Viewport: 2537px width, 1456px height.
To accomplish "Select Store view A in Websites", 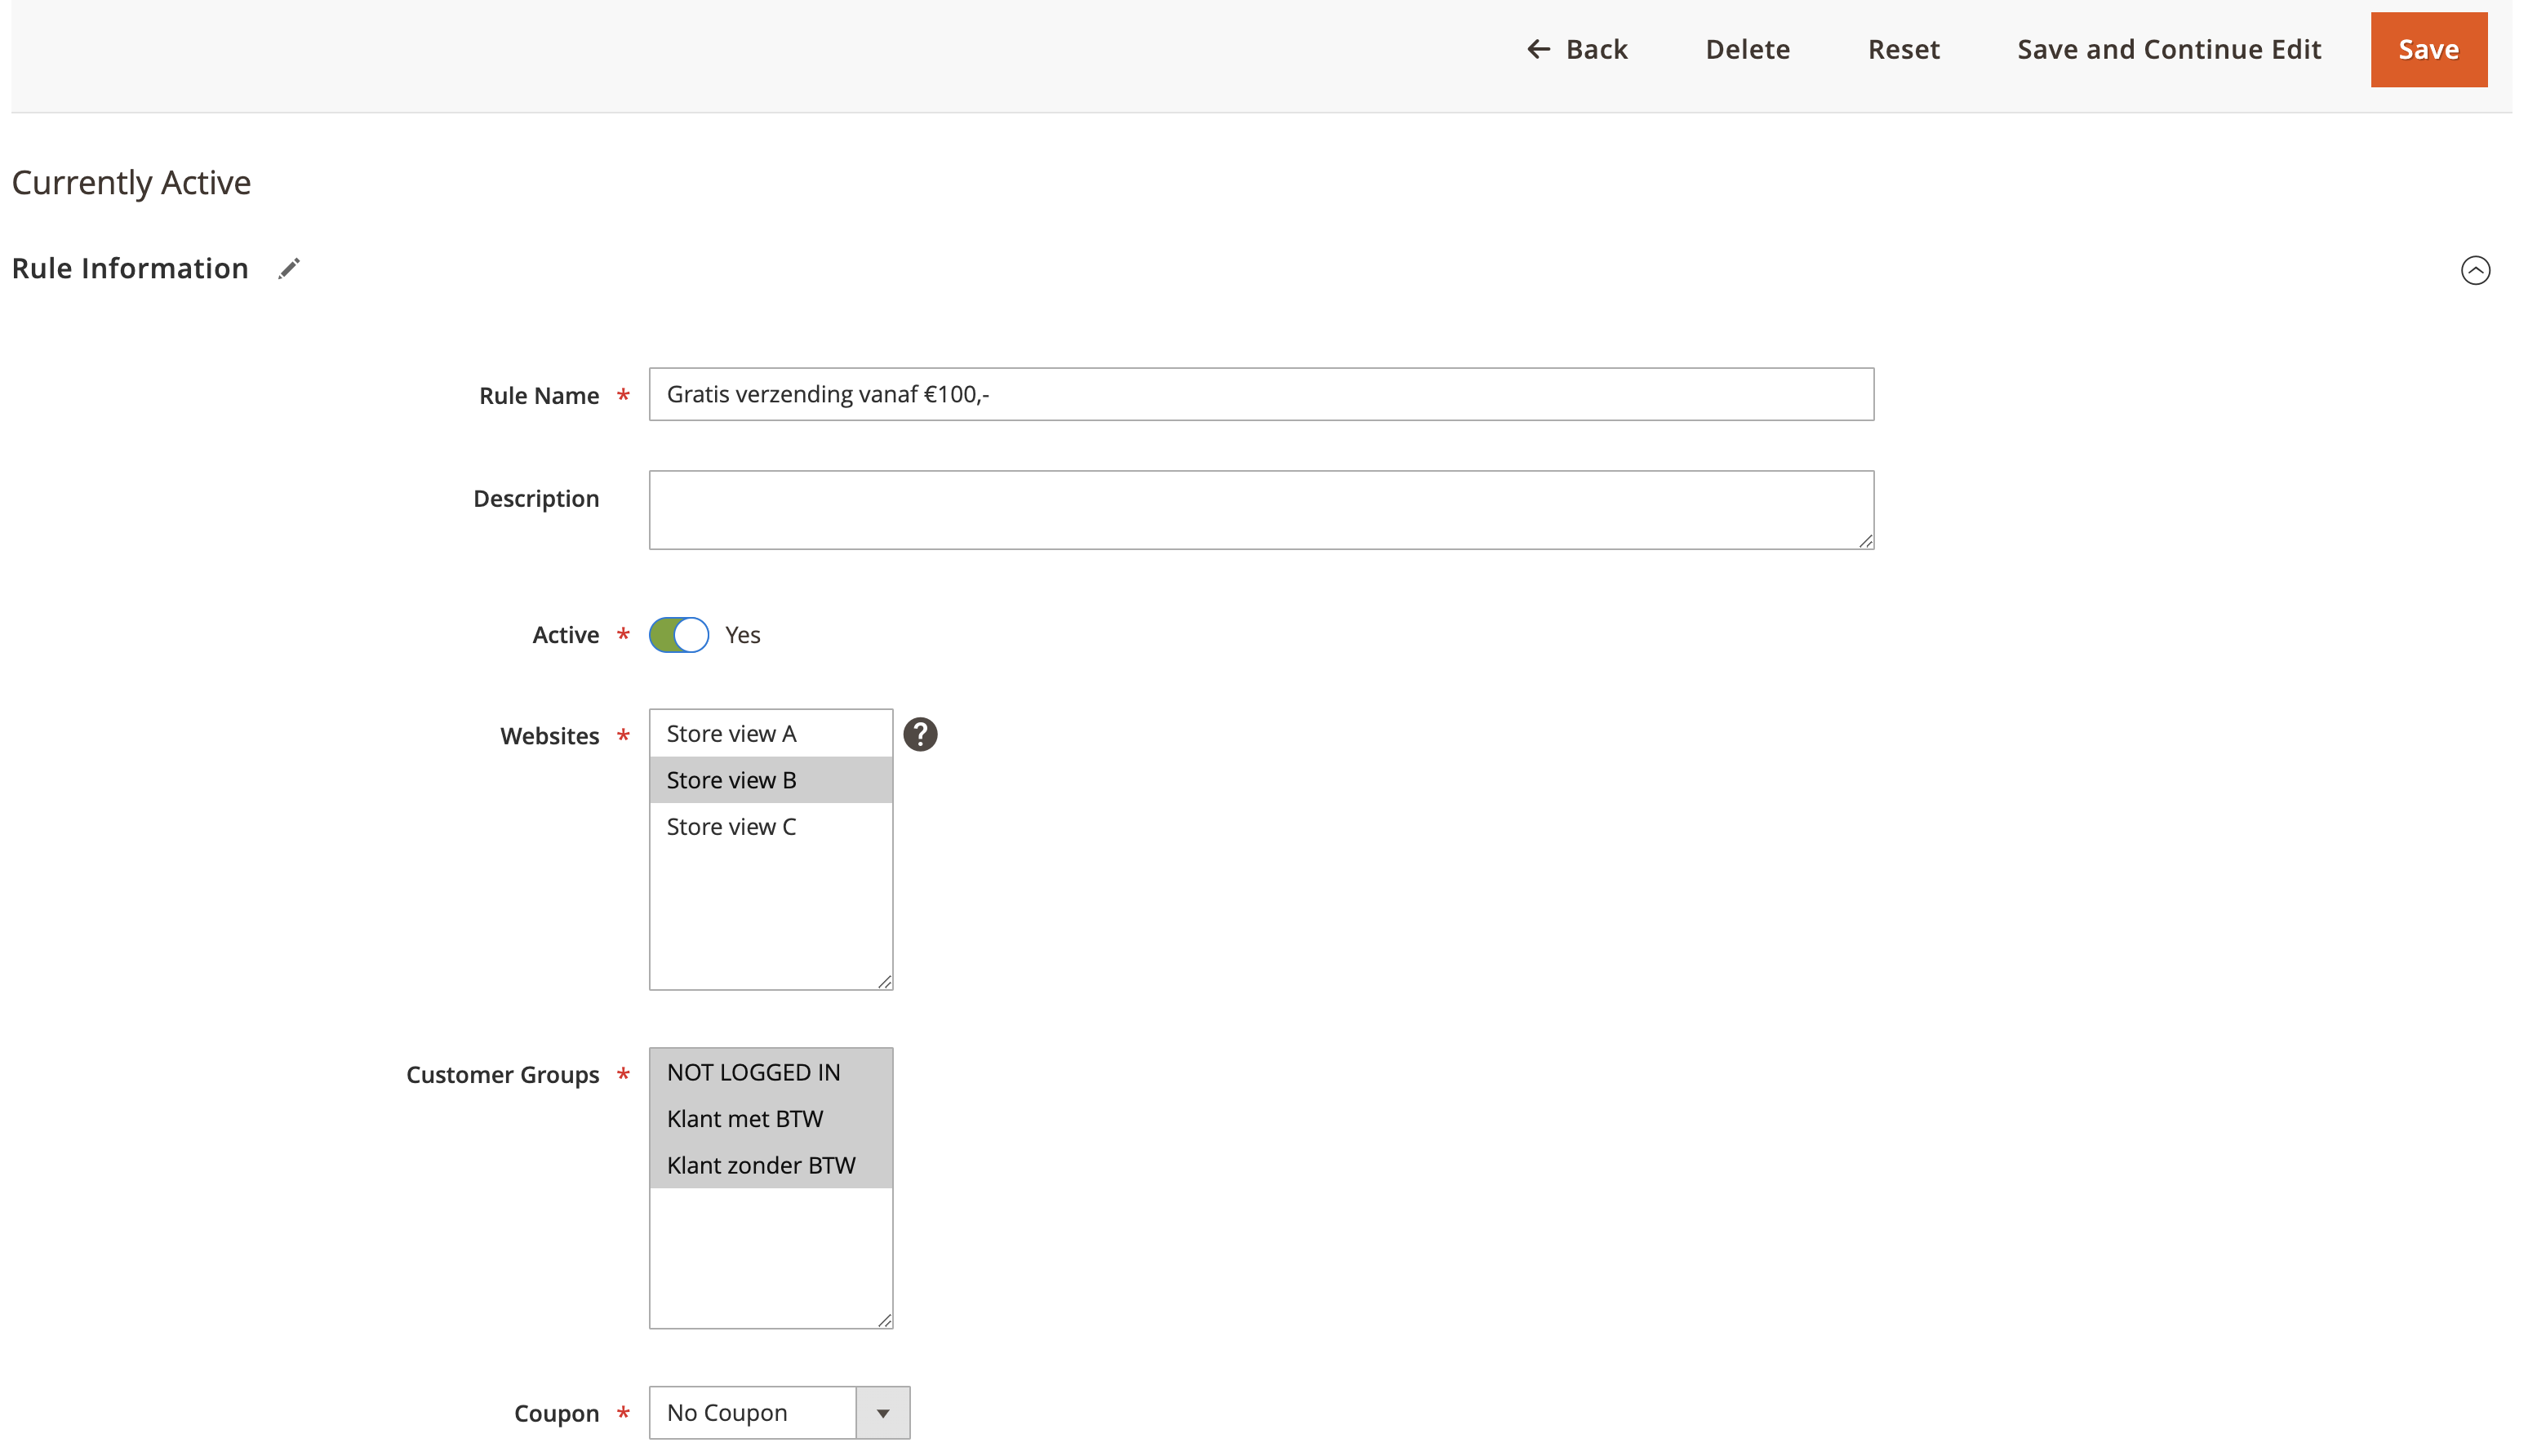I will [x=731, y=734].
